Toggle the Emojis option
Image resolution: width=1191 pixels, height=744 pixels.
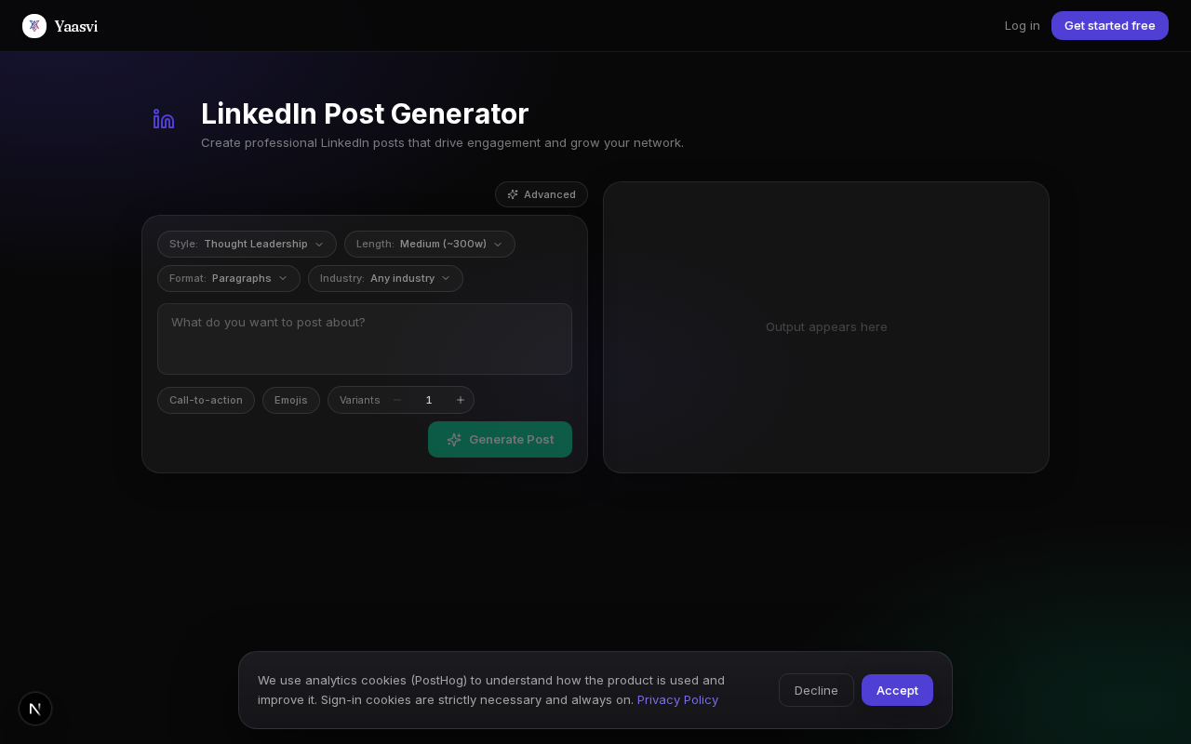pos(291,400)
